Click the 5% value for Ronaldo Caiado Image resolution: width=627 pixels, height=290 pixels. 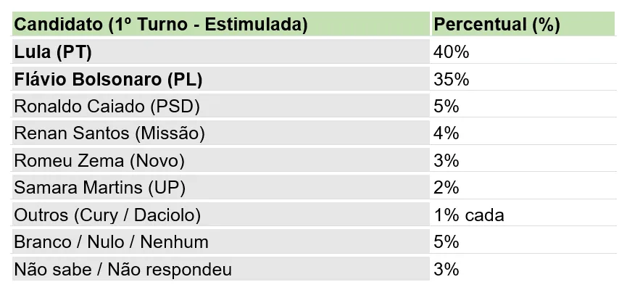tap(447, 107)
